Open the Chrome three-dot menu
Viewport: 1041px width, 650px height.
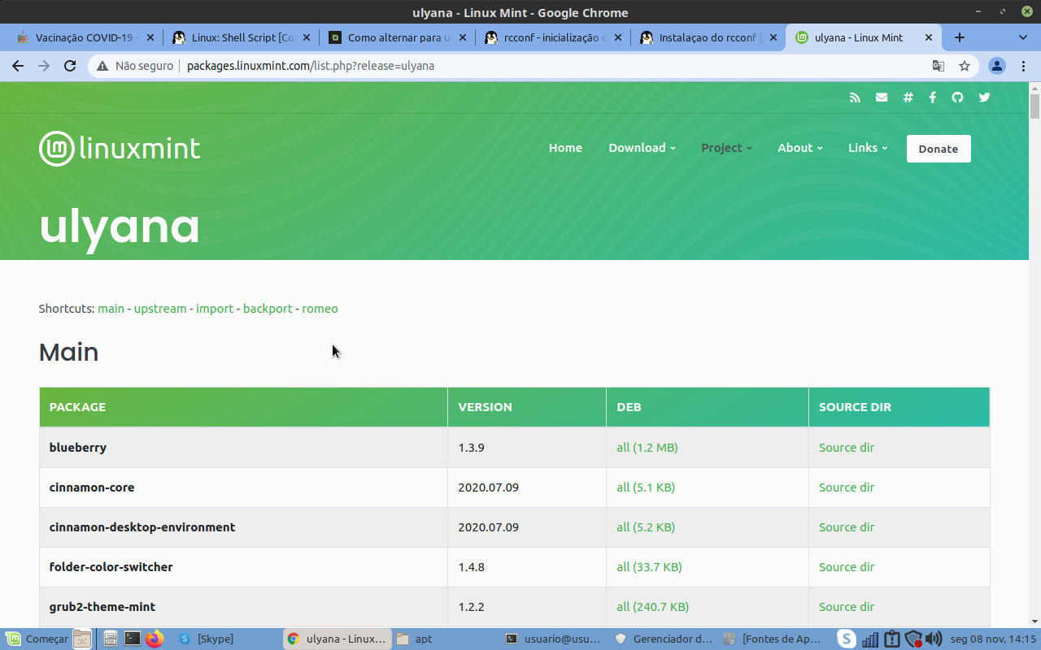point(1023,66)
